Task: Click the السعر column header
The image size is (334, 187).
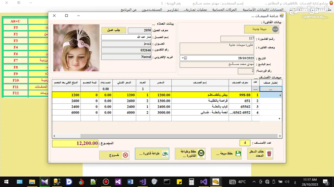Action: point(161,83)
